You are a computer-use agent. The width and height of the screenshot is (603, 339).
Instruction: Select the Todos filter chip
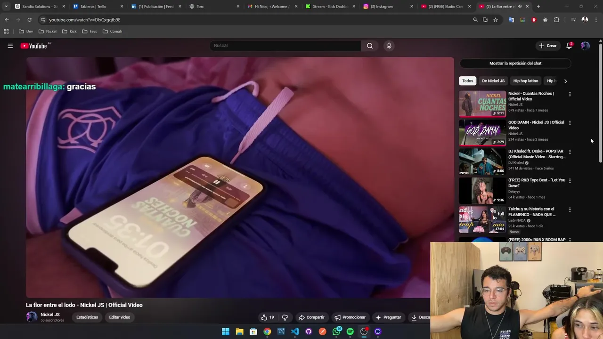coord(467,81)
